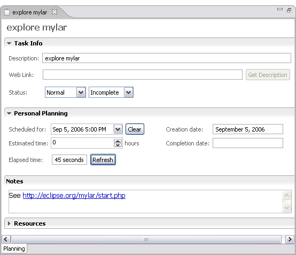296x255 pixels.
Task: Click left arrow of horizontal scrollbar
Action: [x=6, y=239]
